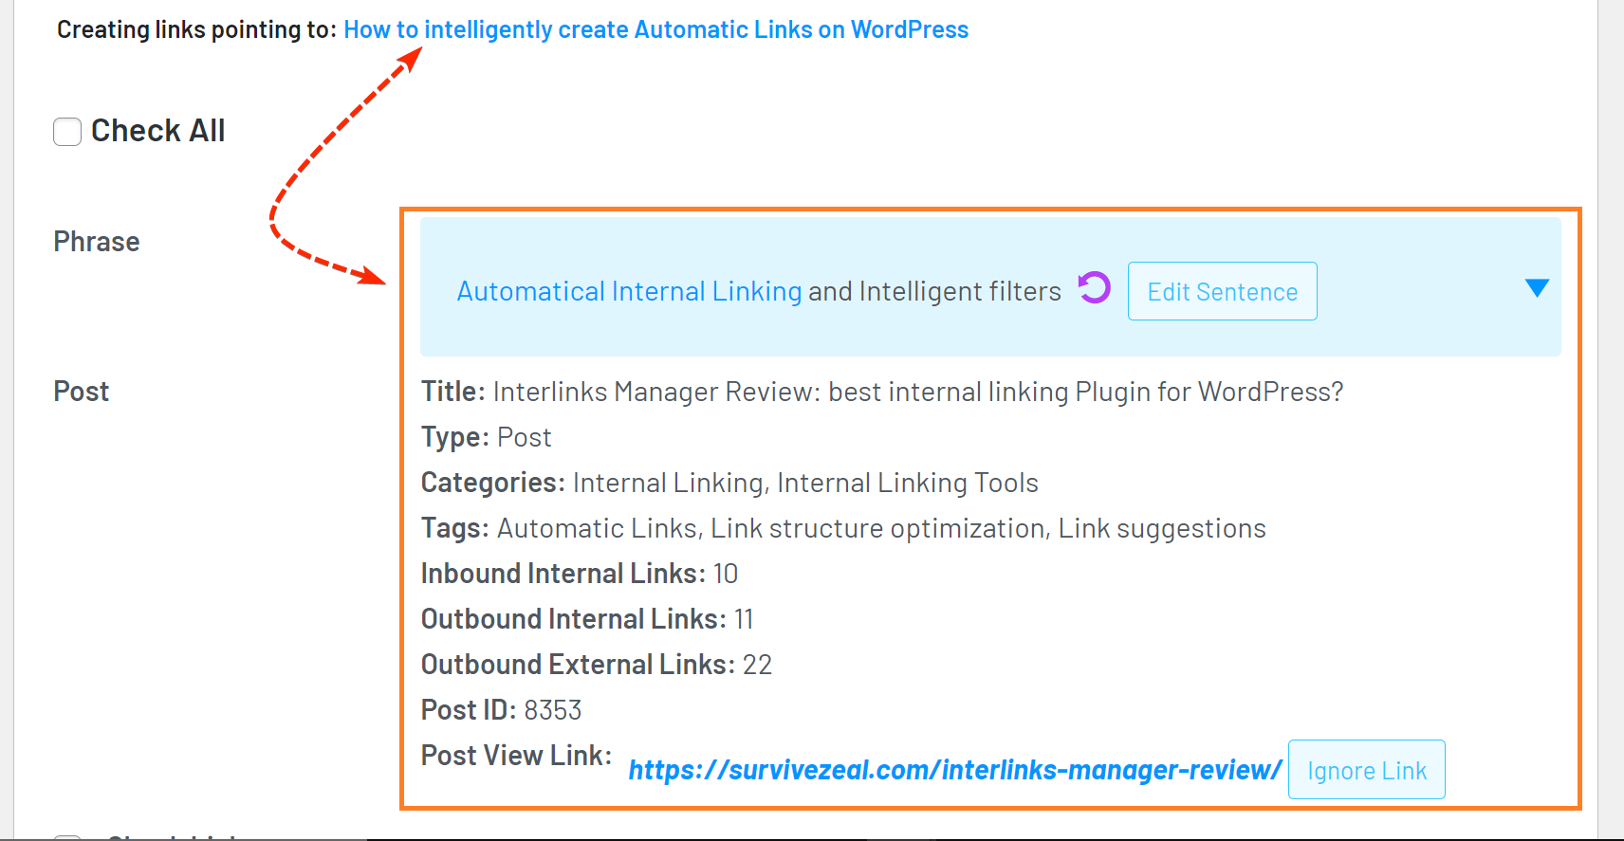Click the Phrase section label

96,242
